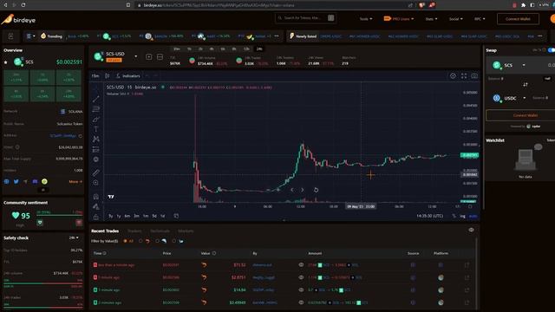This screenshot has width=555, height=312.
Task: Reset chart view icon
Action: pyautogui.click(x=316, y=190)
